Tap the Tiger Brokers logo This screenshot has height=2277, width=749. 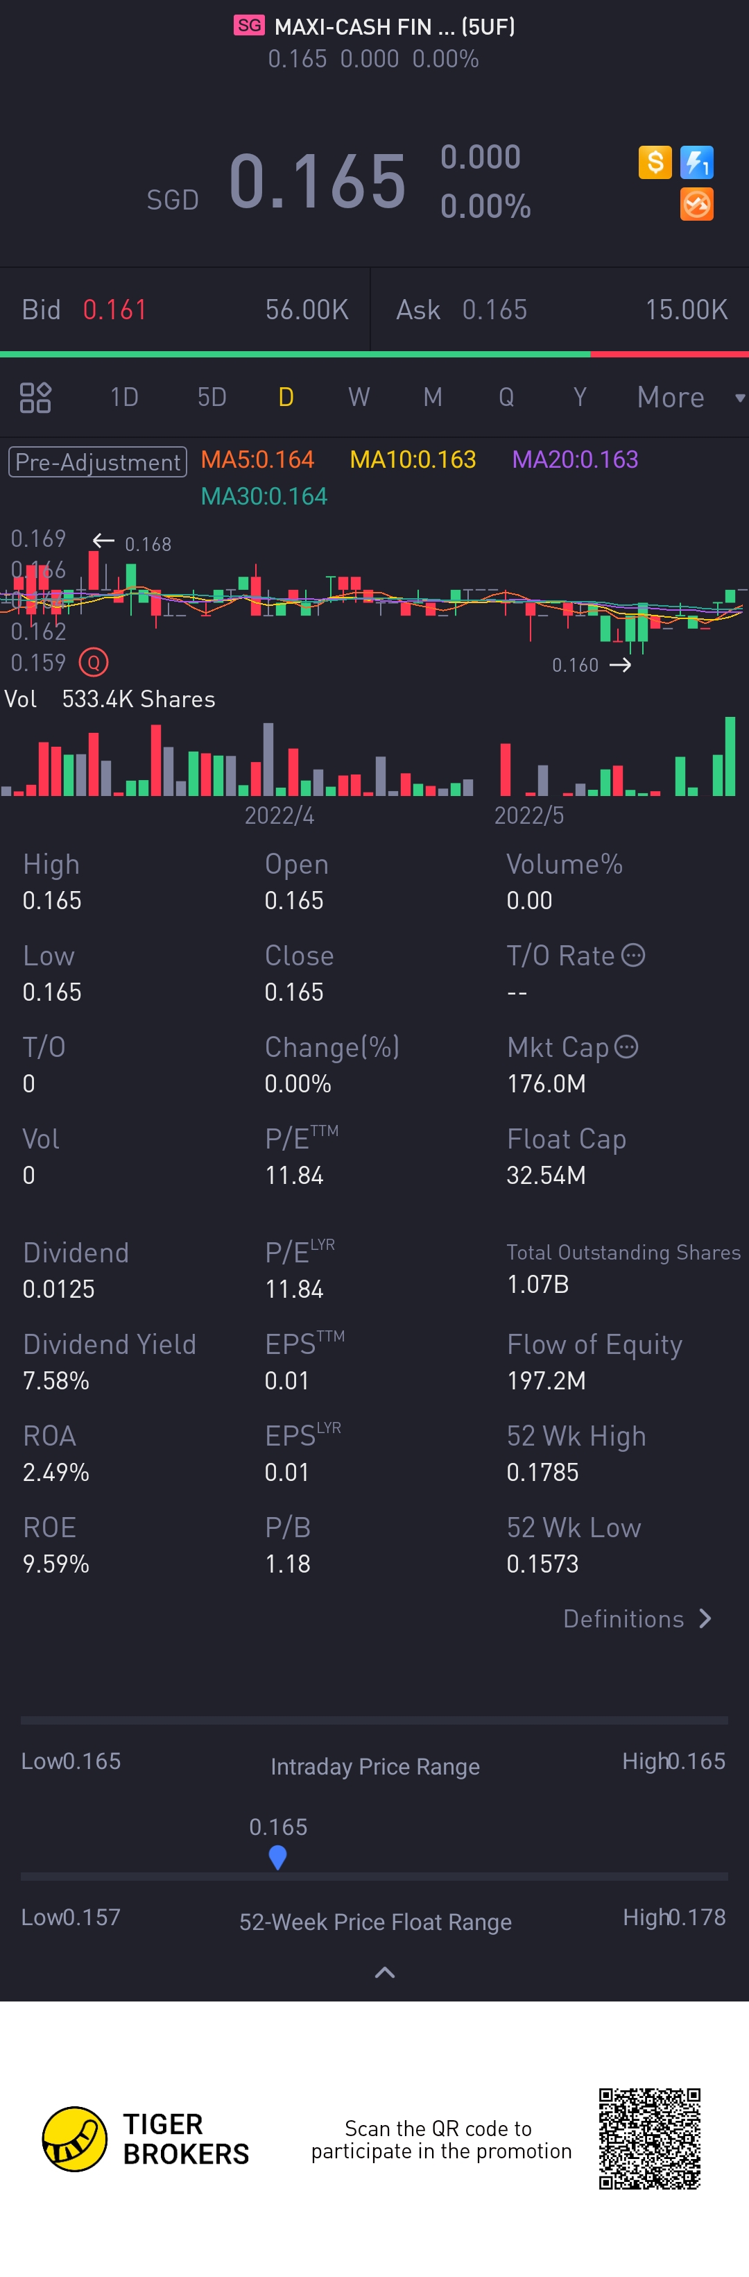coord(75,2139)
